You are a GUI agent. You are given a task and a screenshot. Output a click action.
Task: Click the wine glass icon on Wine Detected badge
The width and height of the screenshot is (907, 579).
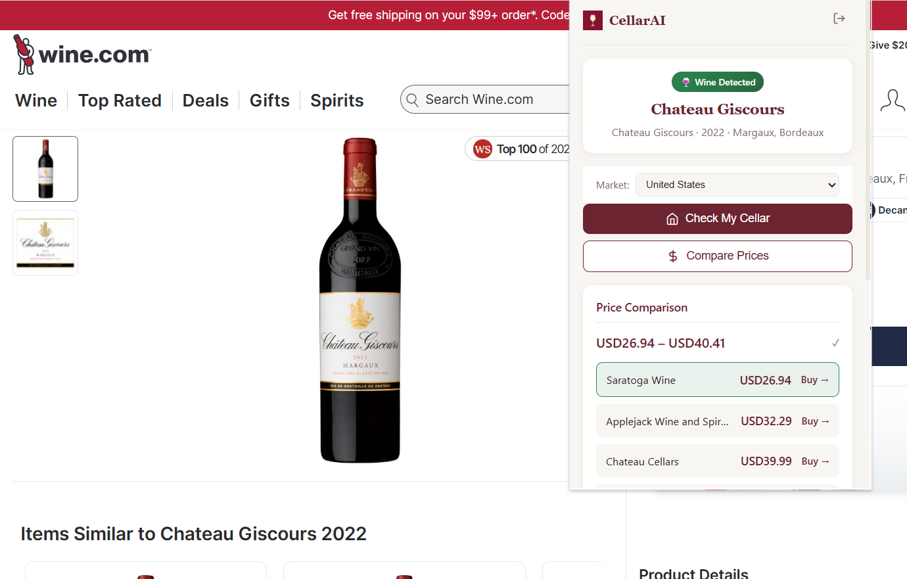686,81
